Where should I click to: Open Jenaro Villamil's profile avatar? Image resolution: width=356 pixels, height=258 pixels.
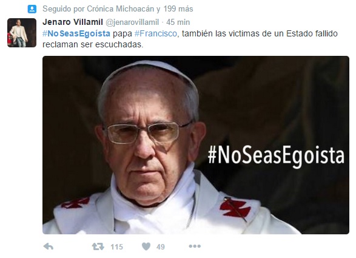(22, 33)
